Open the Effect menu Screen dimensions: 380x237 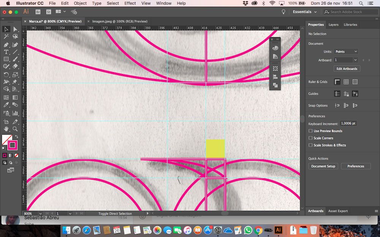pos(130,3)
